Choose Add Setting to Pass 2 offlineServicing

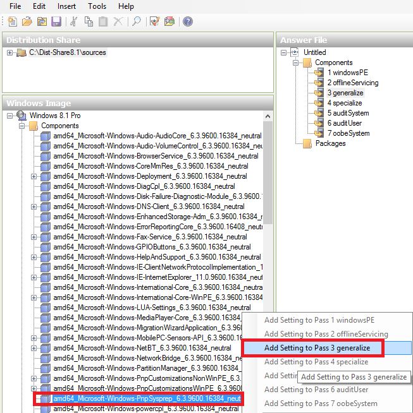(x=326, y=334)
